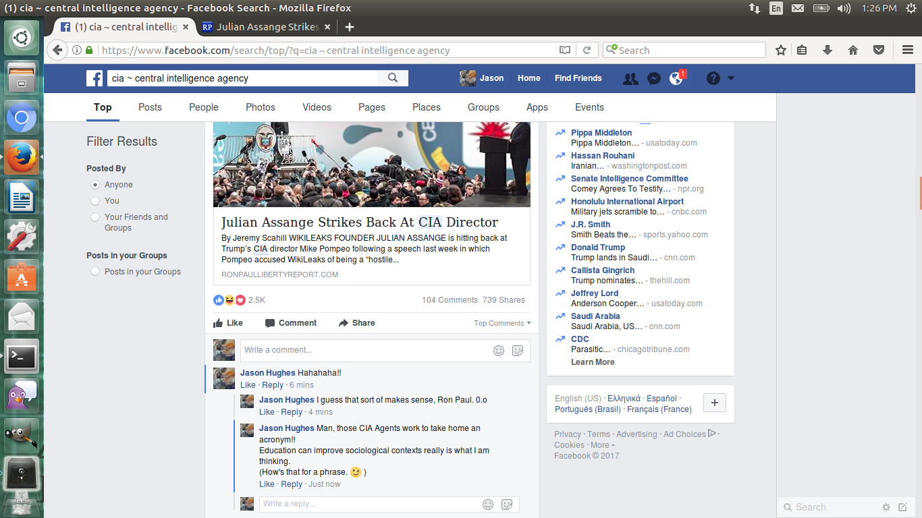Open the notifications globe icon
The image size is (922, 518).
676,78
